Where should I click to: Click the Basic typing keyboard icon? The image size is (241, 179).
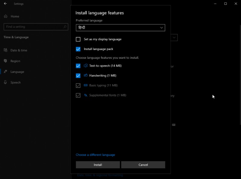point(86,85)
